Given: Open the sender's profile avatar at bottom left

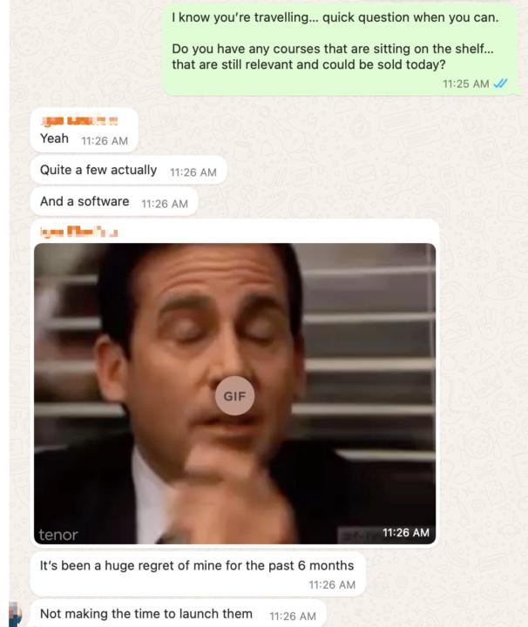Looking at the screenshot, I should click(15, 615).
